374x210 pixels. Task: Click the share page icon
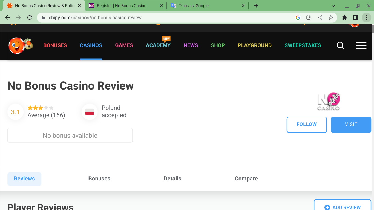pyautogui.click(x=320, y=18)
